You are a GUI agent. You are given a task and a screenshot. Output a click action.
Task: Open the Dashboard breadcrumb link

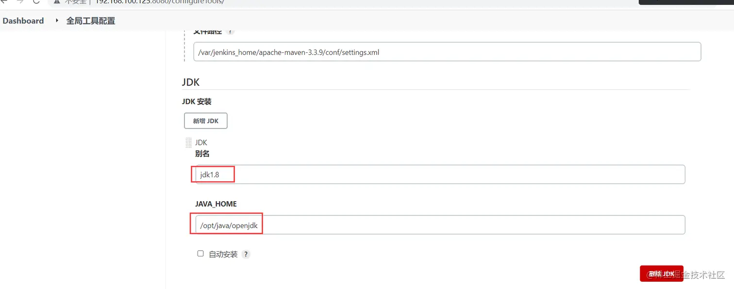pyautogui.click(x=23, y=21)
